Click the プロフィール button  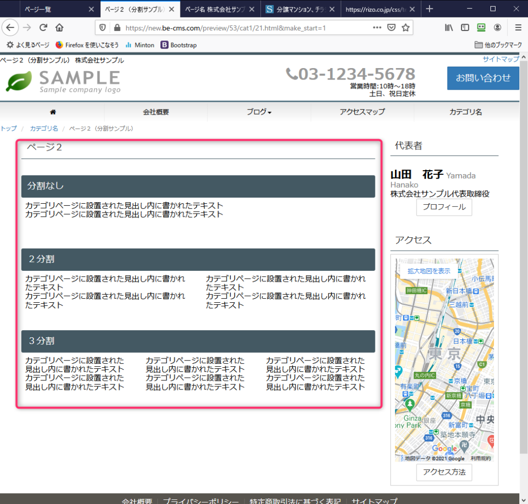point(443,207)
